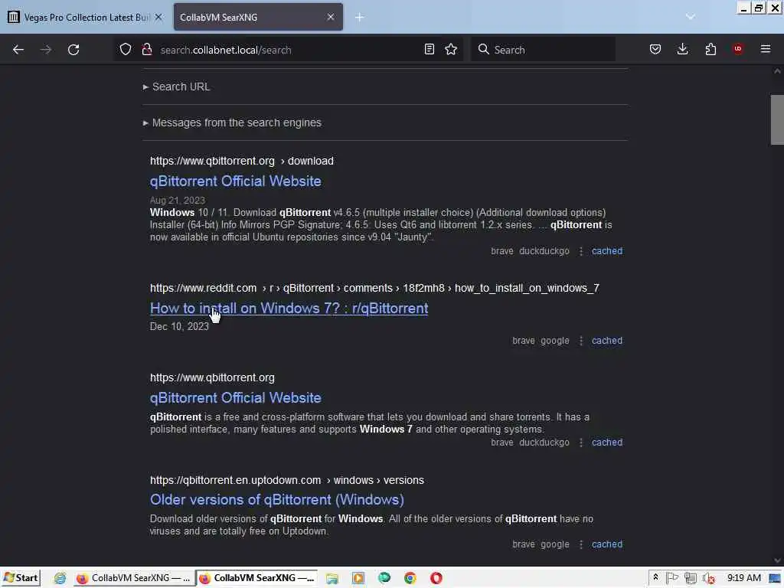Screen dimensions: 784x588
Task: Open cached link for the reddit result
Action: tap(607, 341)
